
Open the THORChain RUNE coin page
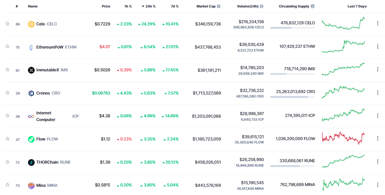tap(53, 162)
